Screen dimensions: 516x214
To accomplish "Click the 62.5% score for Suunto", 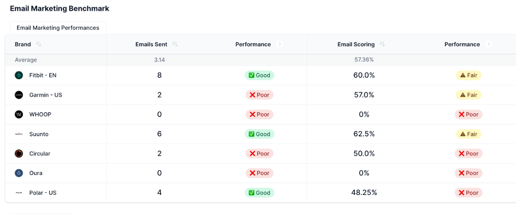I will [x=364, y=134].
